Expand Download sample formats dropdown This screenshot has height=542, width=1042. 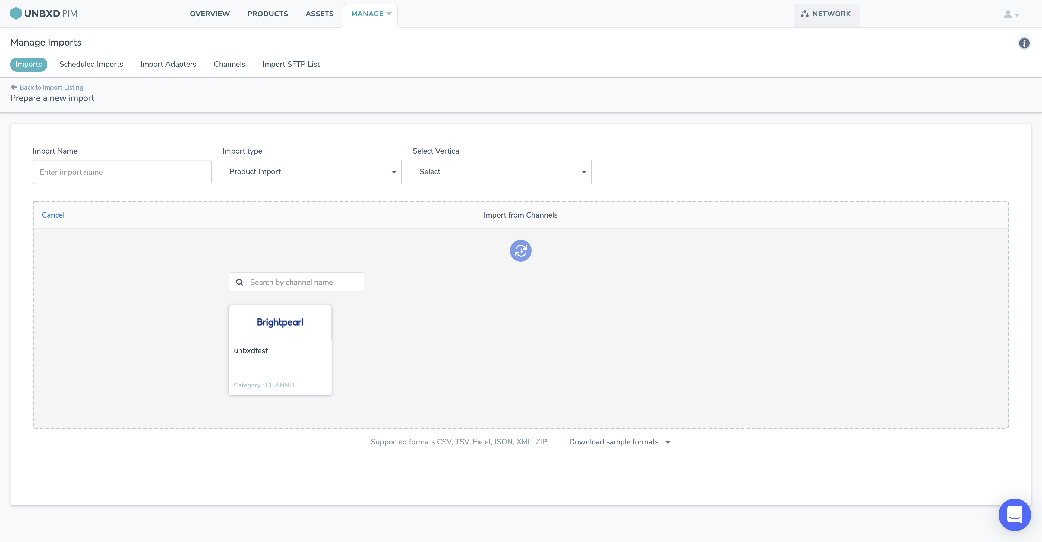click(x=620, y=442)
